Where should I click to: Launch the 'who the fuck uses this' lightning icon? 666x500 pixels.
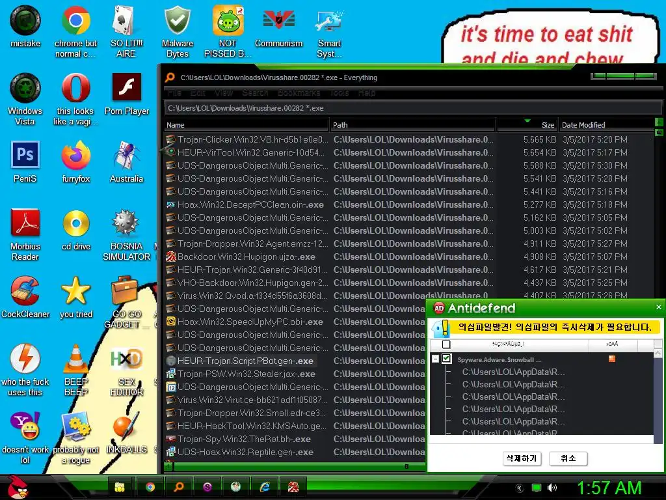tap(25, 370)
